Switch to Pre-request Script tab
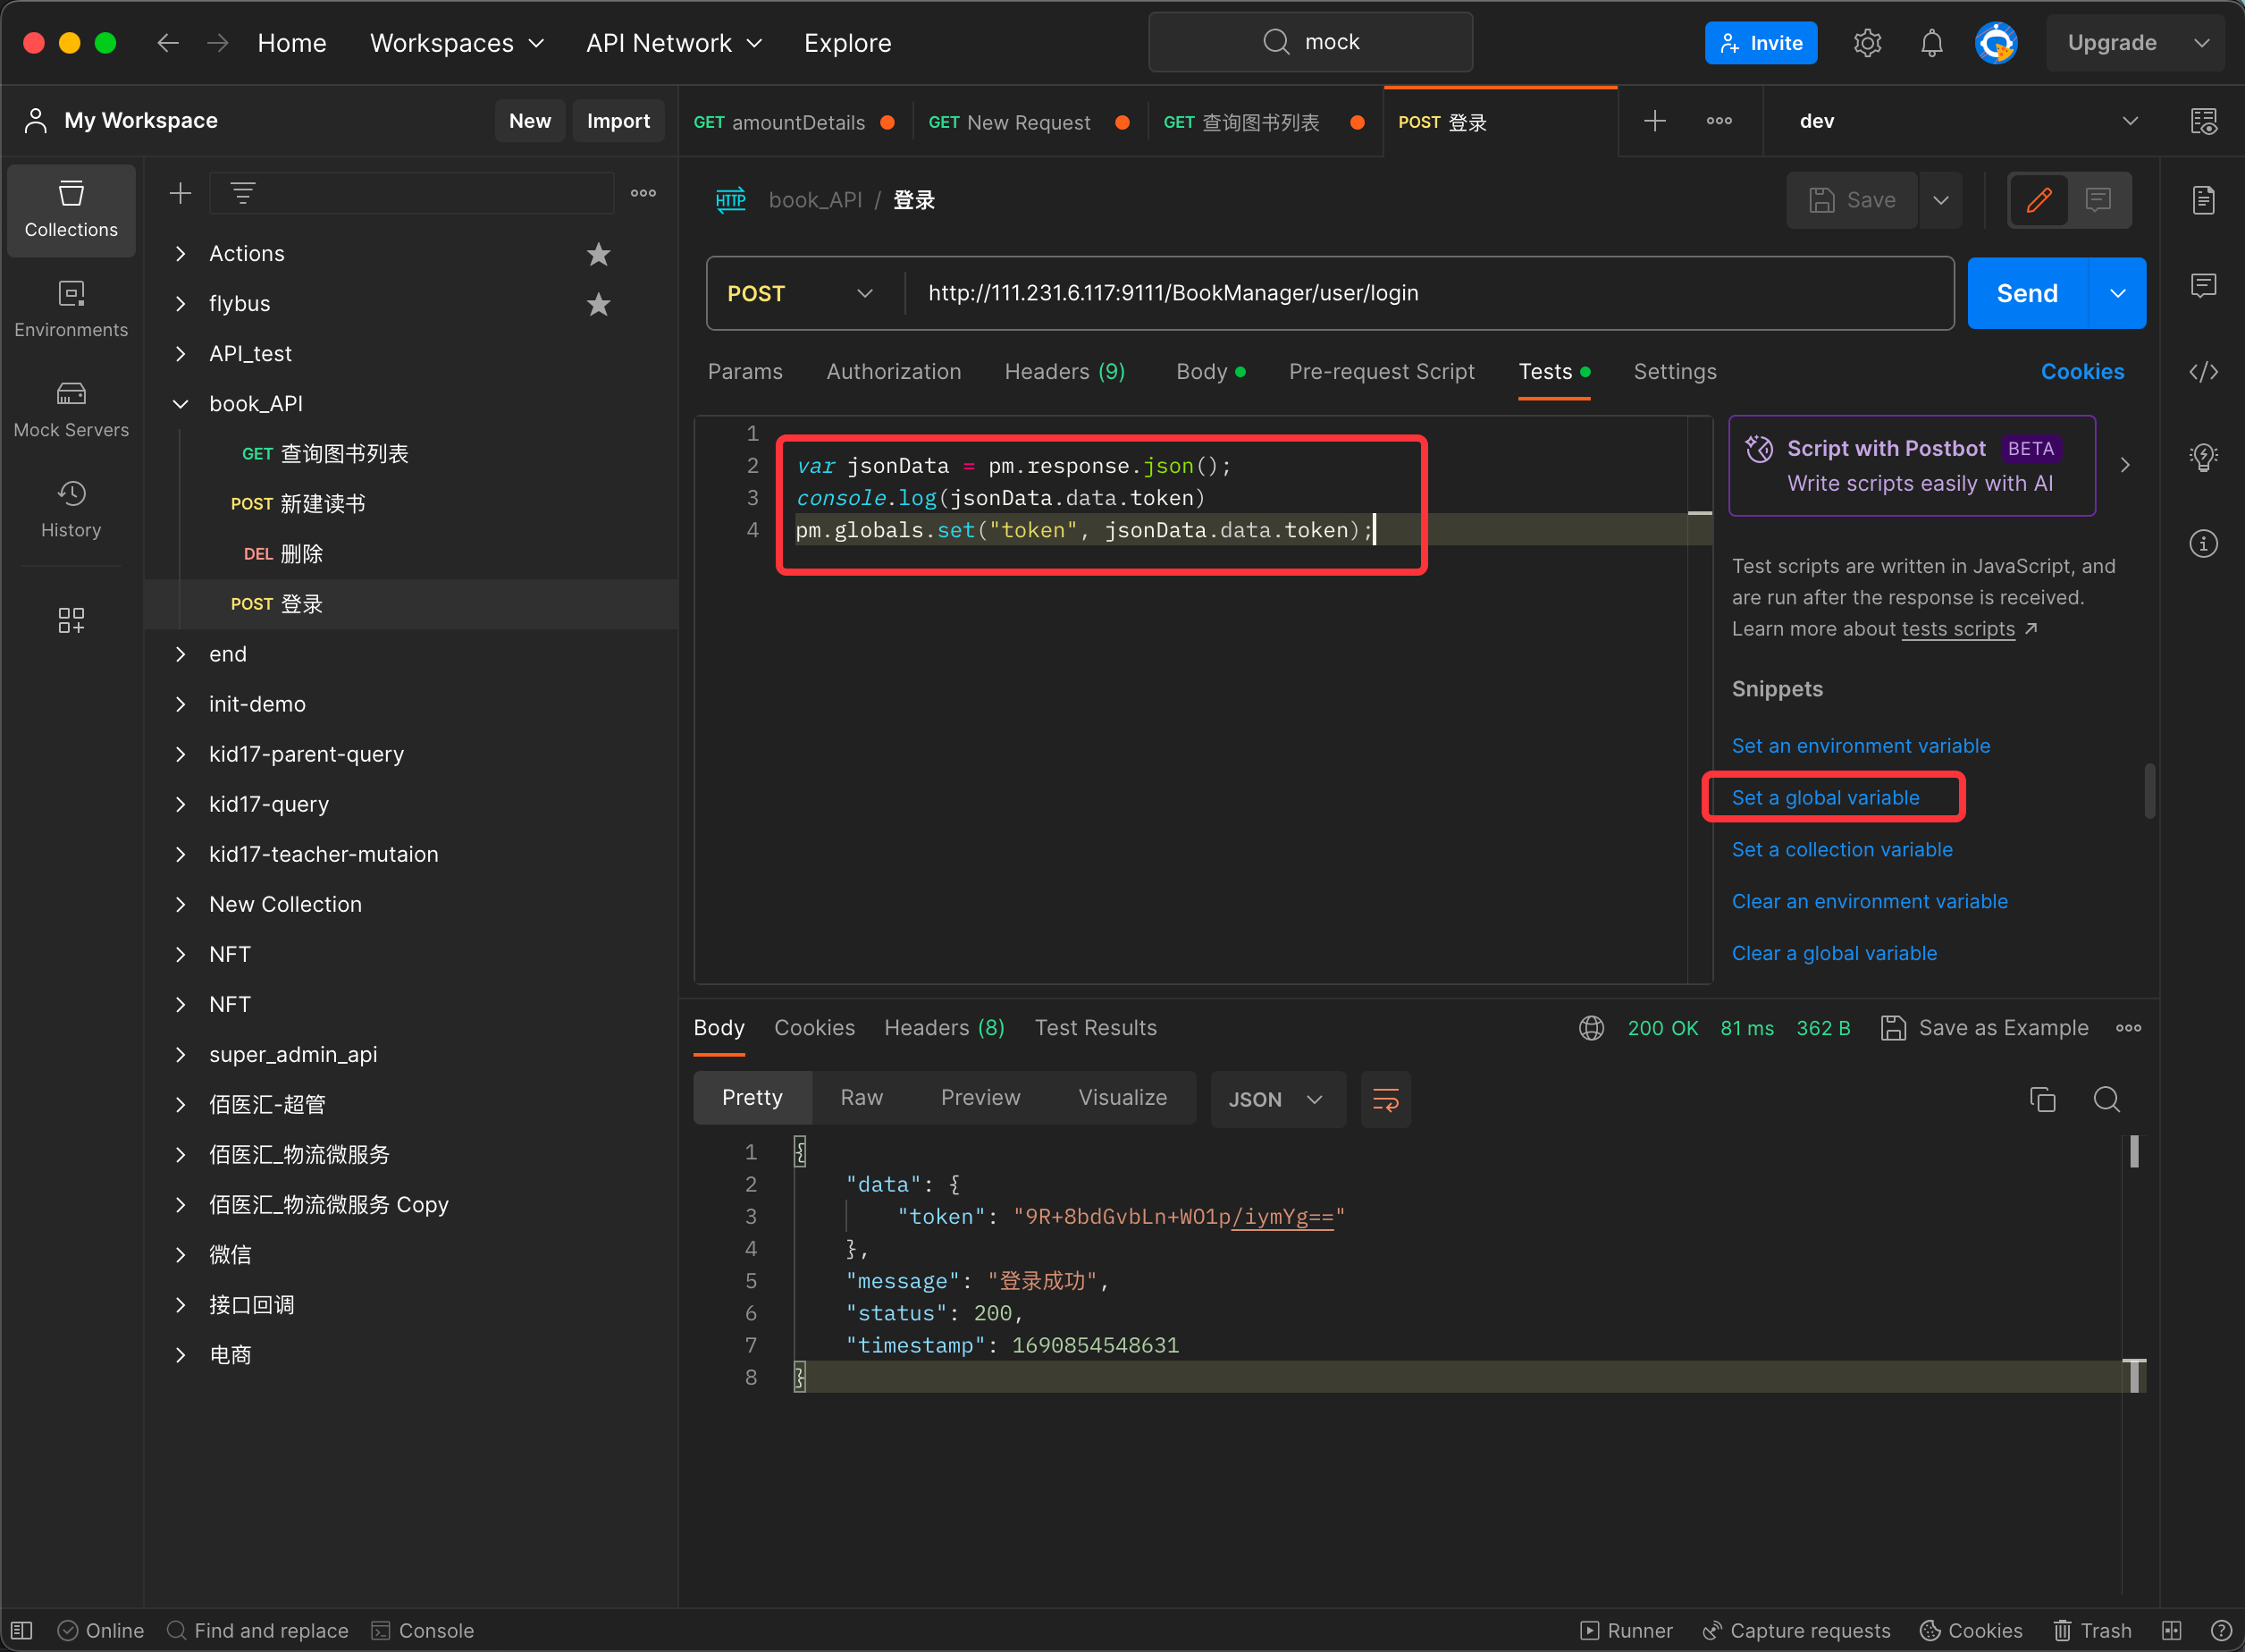The width and height of the screenshot is (2245, 1652). [1382, 372]
